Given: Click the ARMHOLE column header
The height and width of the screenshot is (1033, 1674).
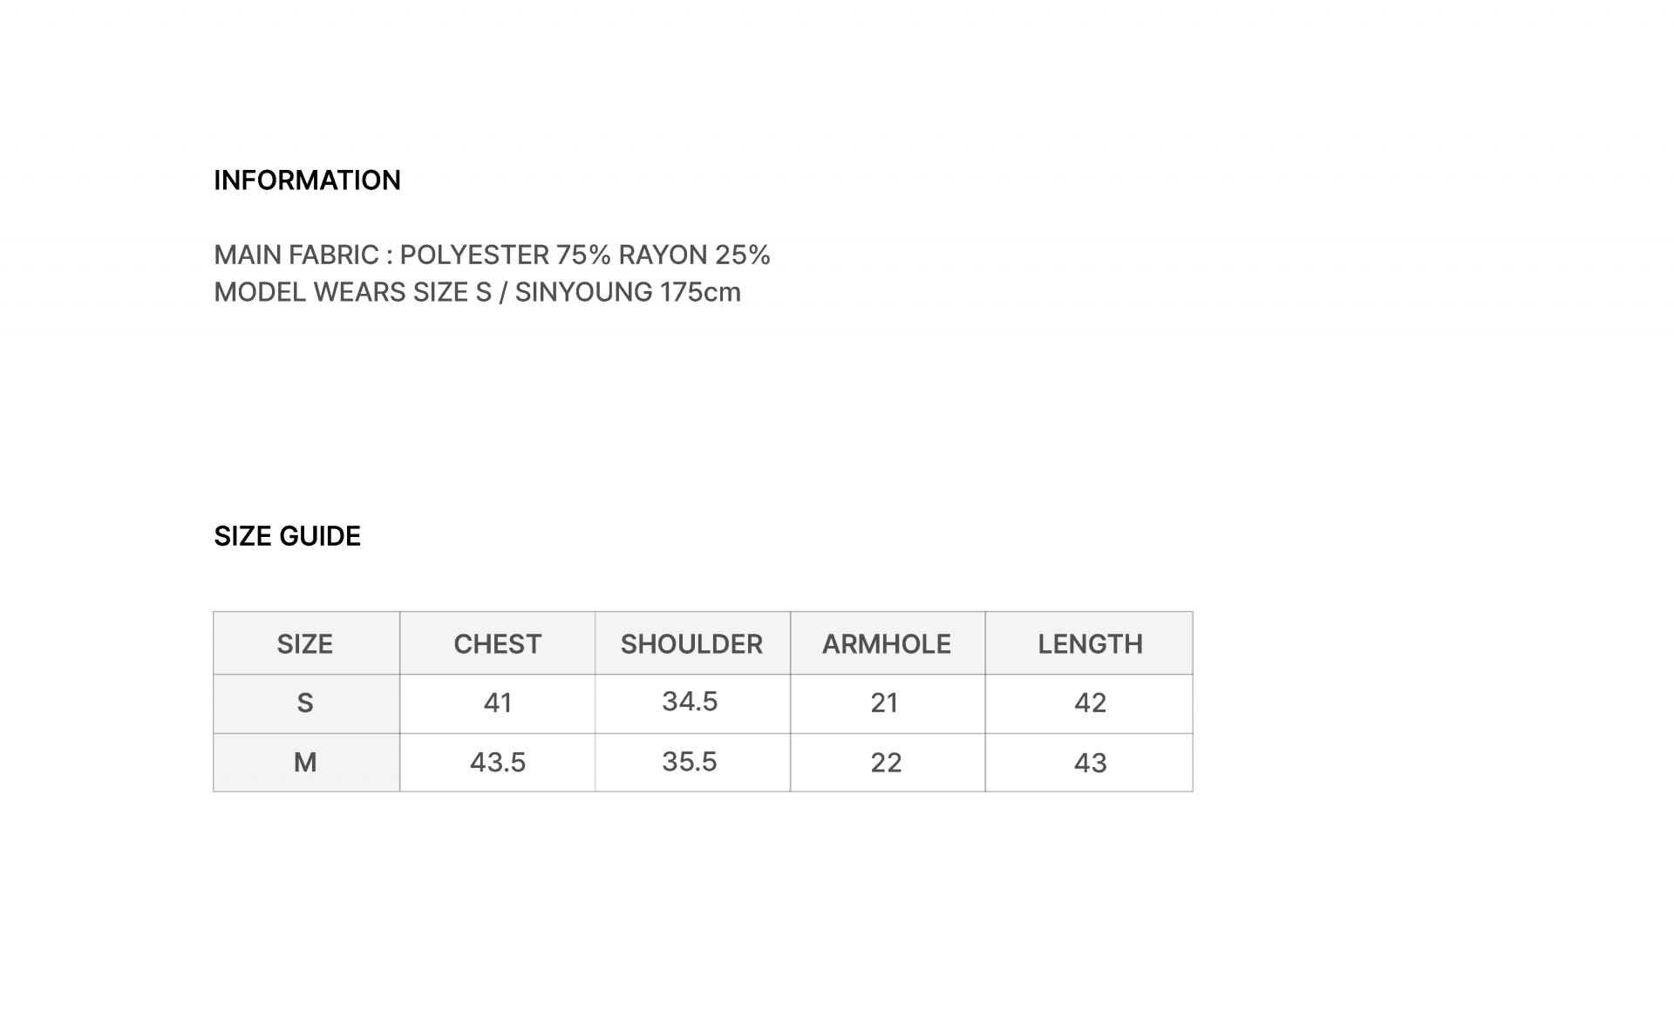Looking at the screenshot, I should 886,644.
